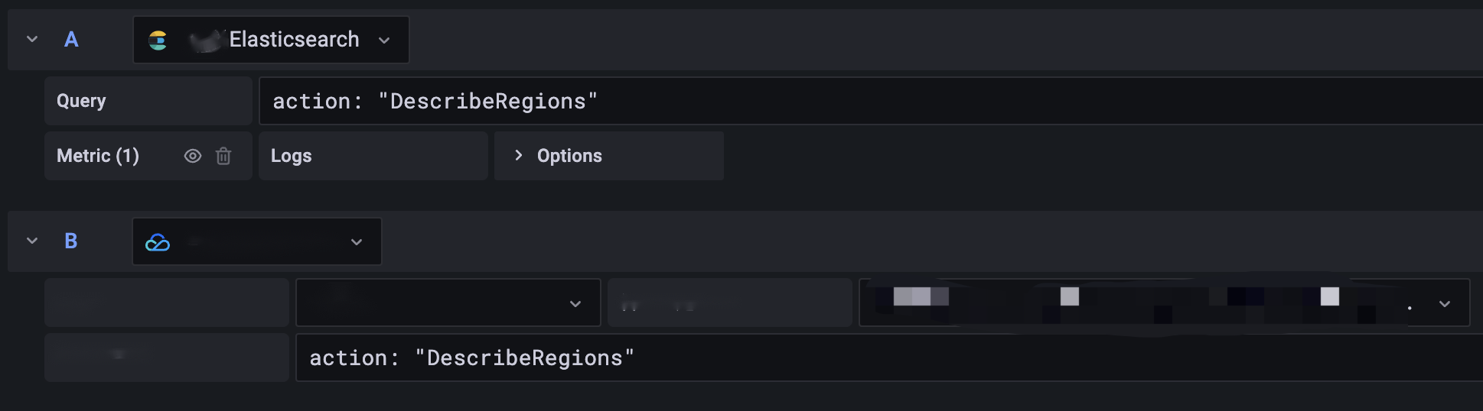Collapse query B with its chevron

[x=32, y=241]
